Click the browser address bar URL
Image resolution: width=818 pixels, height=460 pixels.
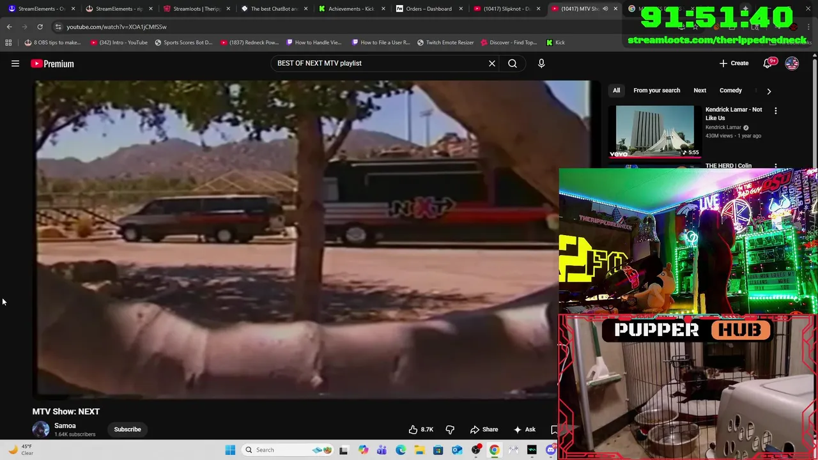[116, 27]
